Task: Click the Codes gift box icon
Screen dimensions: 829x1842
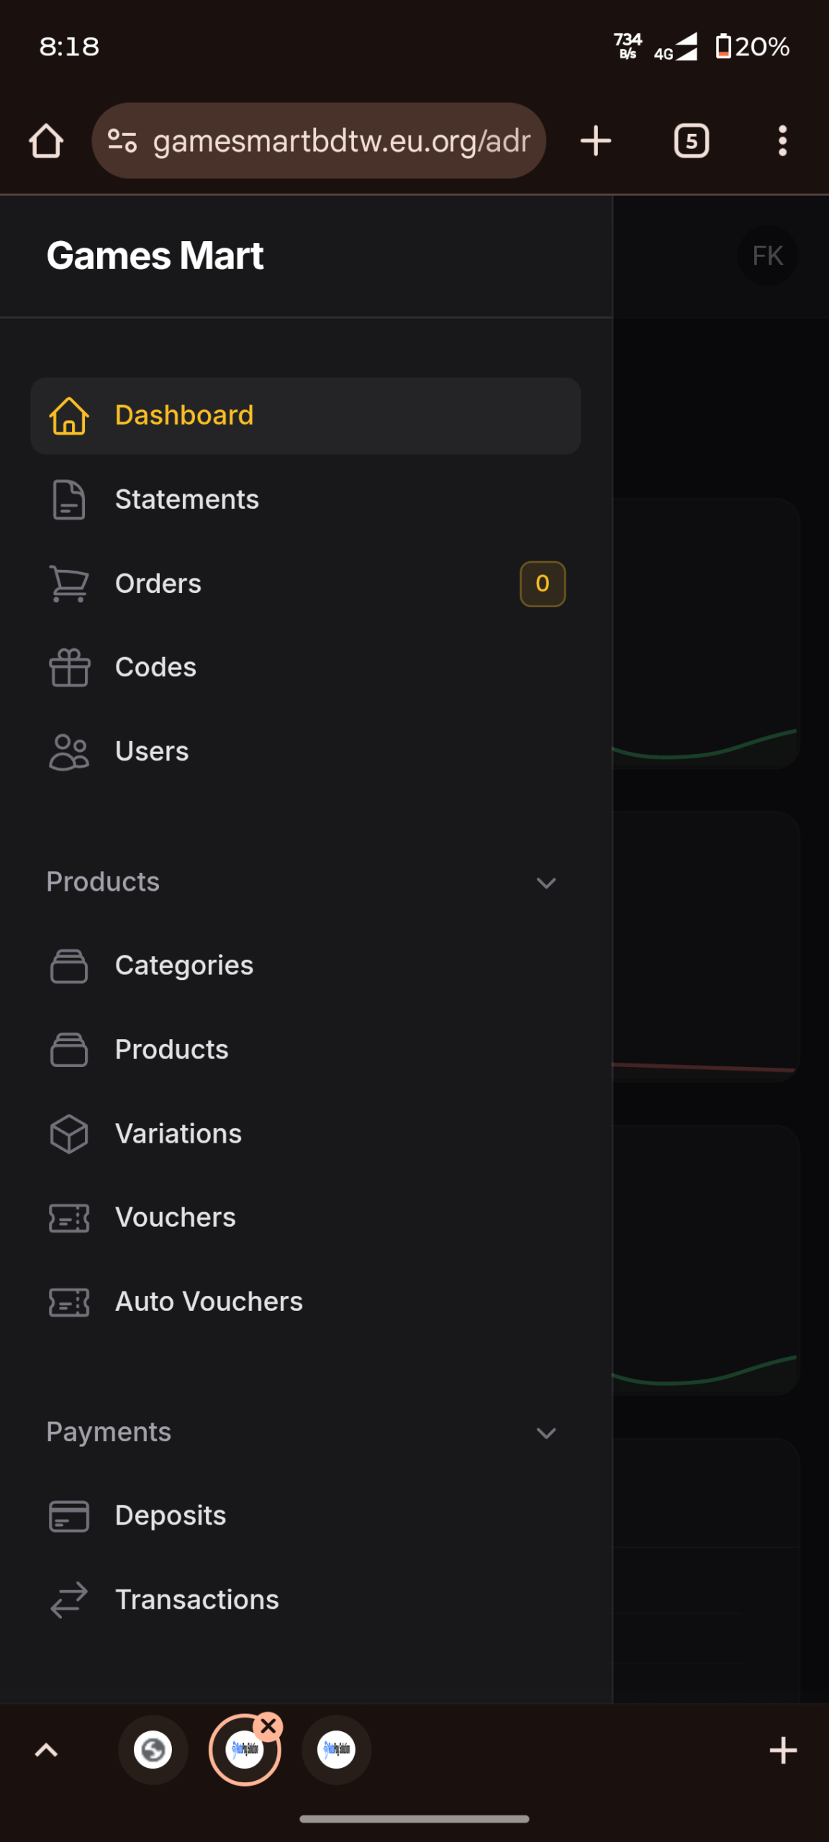Action: click(x=69, y=668)
